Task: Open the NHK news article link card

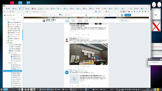Action: click(89, 79)
